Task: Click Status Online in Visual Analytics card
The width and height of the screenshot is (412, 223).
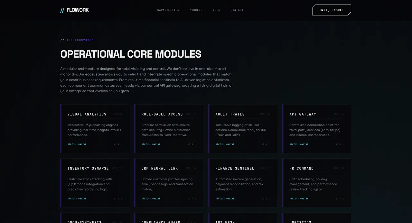Action: tap(77, 144)
